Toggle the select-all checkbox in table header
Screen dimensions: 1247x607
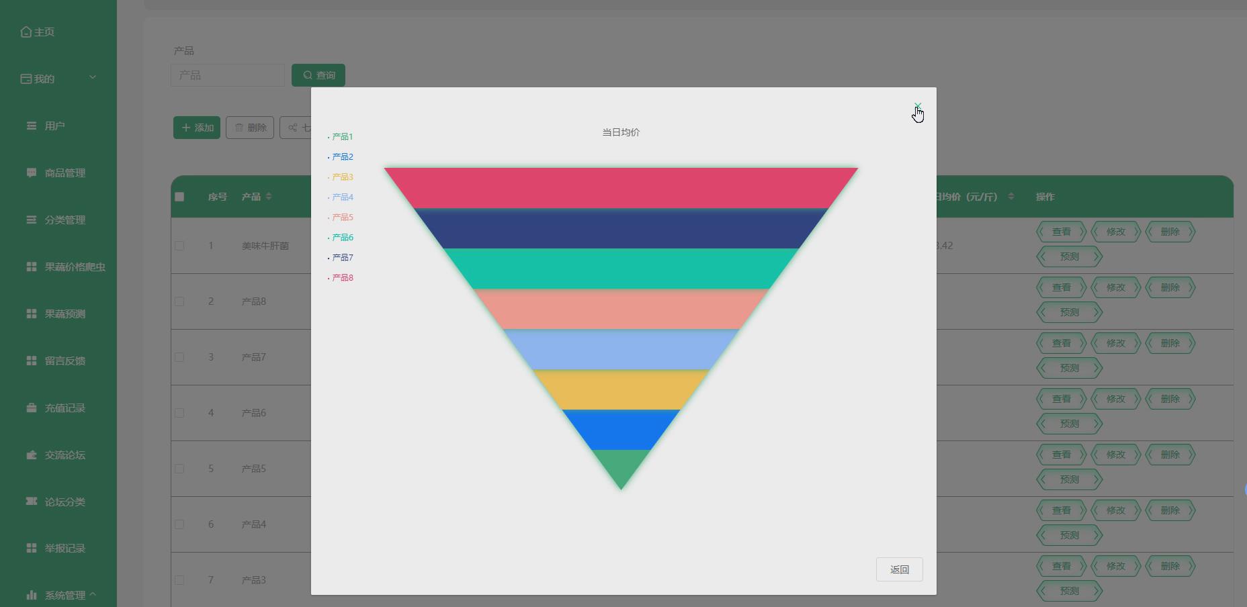(179, 197)
